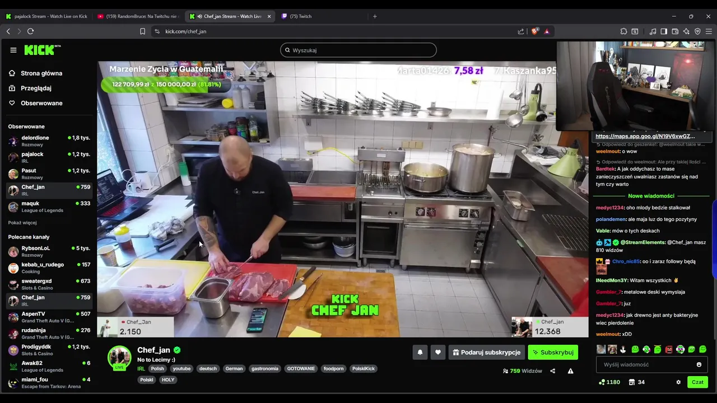Viewport: 717px width, 403px height.
Task: Open media control music note icon
Action: [653, 31]
